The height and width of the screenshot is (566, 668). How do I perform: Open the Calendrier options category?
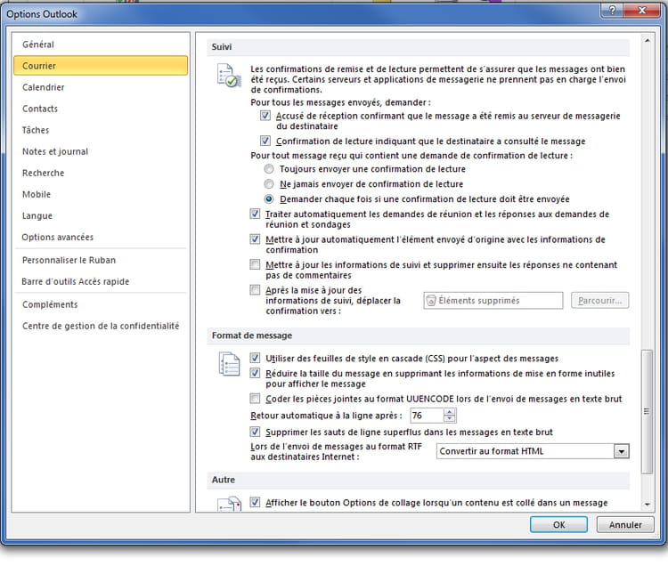[101, 87]
